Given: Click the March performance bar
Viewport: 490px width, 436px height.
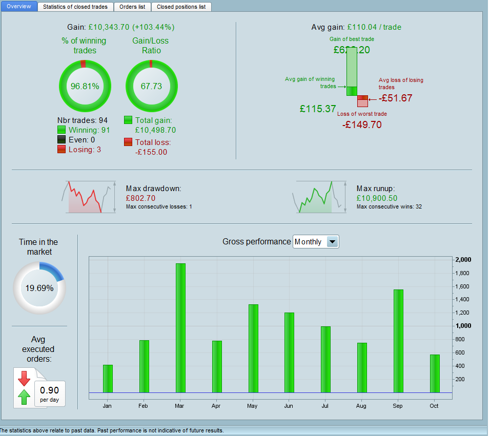Looking at the screenshot, I should pos(180,328).
